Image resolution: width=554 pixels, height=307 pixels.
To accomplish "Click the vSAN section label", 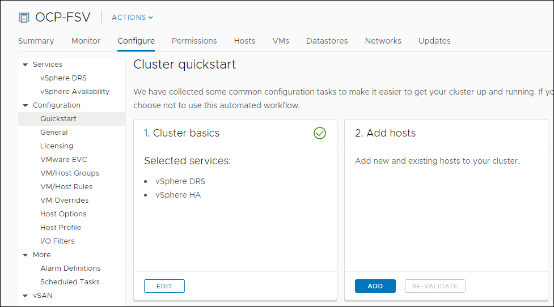I will 43,296.
